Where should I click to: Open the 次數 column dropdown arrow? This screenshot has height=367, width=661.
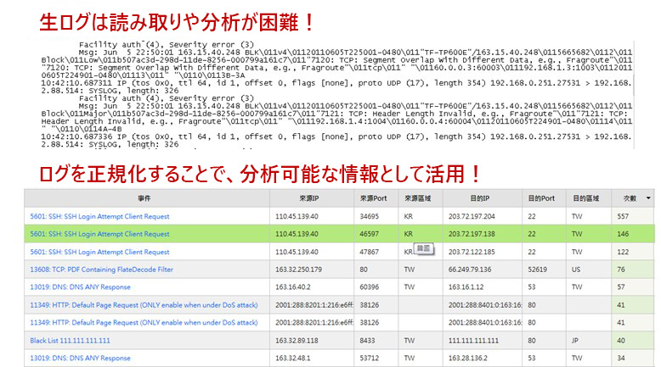pos(648,198)
